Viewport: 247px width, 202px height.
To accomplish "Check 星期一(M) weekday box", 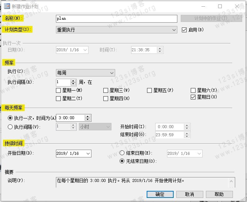I will tap(58, 90).
